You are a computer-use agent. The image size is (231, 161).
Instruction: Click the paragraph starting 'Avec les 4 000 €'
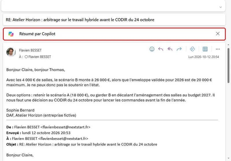click(109, 83)
